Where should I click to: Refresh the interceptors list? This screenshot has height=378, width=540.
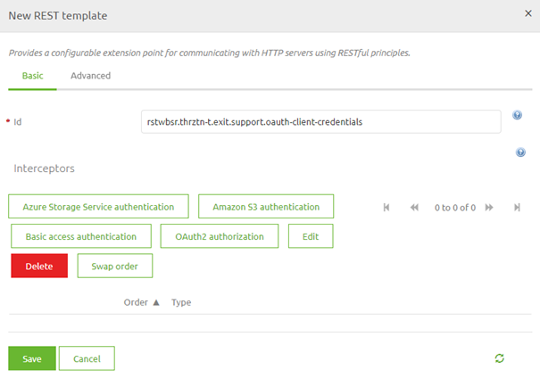coord(499,358)
